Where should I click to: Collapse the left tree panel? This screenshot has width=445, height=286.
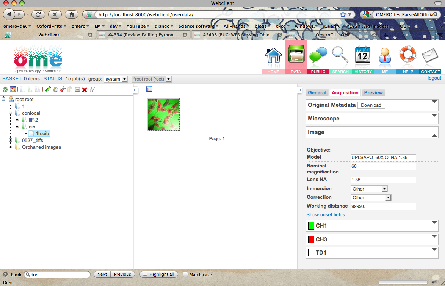(x=136, y=90)
